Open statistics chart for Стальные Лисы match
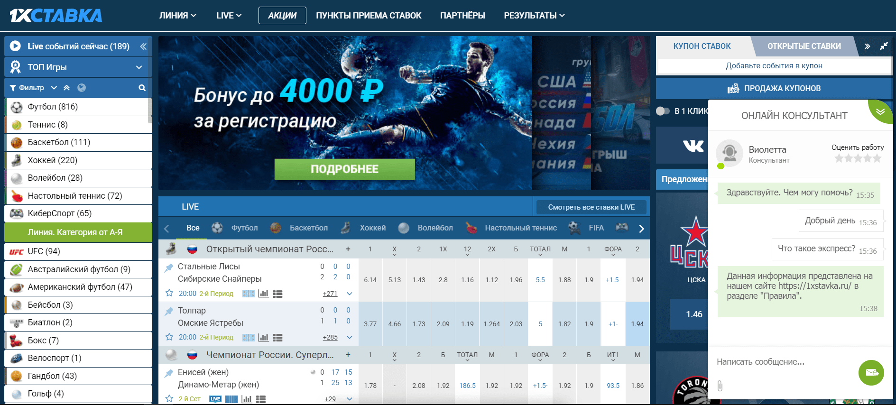896x405 pixels. [x=263, y=294]
